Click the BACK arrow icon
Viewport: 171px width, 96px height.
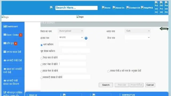[x=164, y=29]
